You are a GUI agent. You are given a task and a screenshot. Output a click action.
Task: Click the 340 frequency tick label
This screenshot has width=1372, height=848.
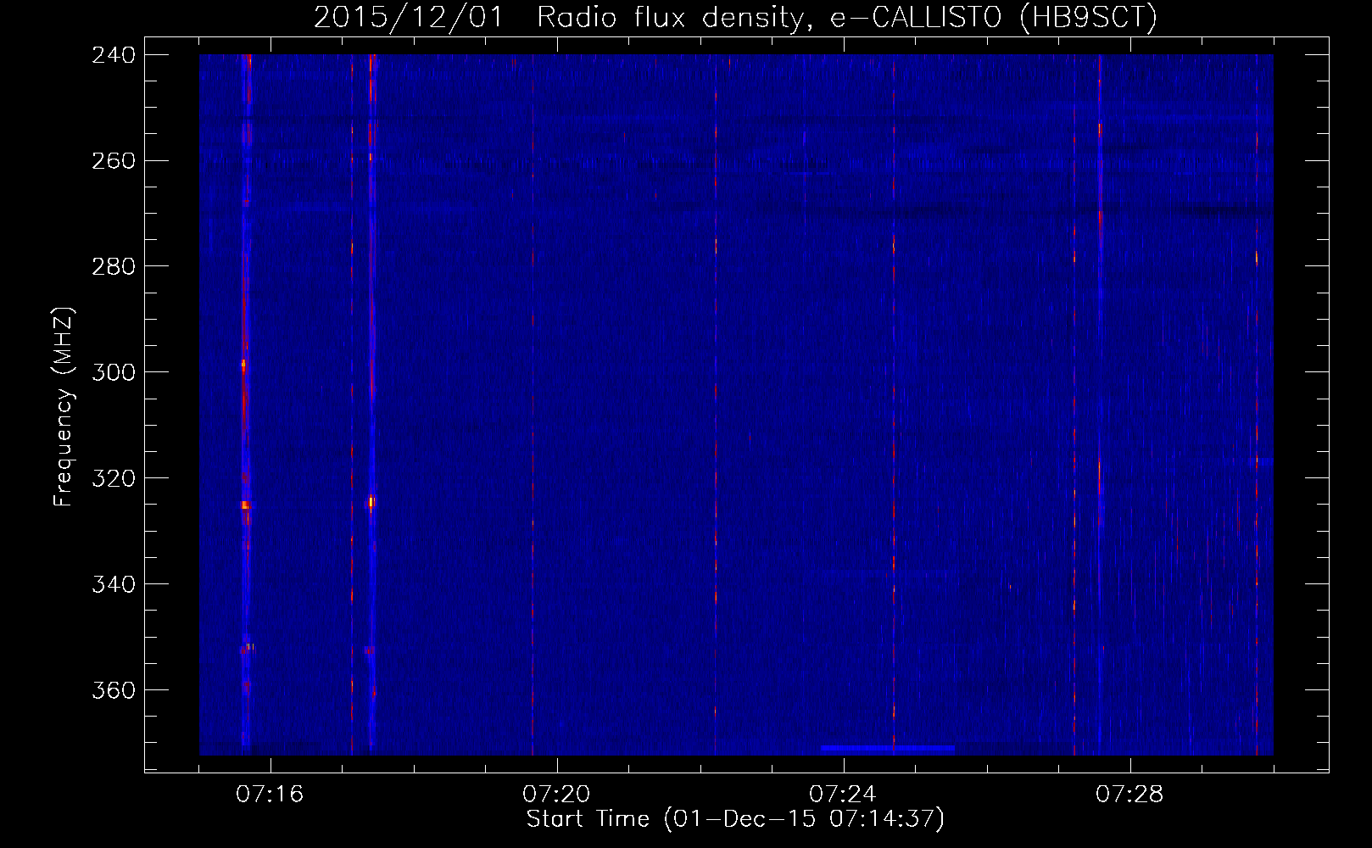click(x=114, y=585)
